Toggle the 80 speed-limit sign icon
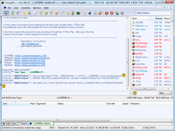The height and width of the screenshot is (131, 175). point(112,13)
